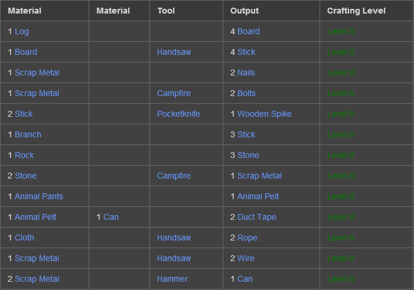414x290 pixels.
Task: Click the Branch material link
Action: [28, 134]
